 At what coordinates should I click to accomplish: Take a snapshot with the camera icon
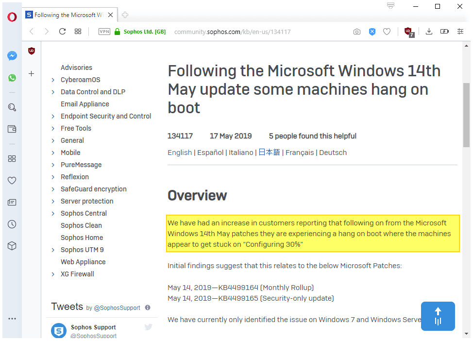(x=357, y=32)
